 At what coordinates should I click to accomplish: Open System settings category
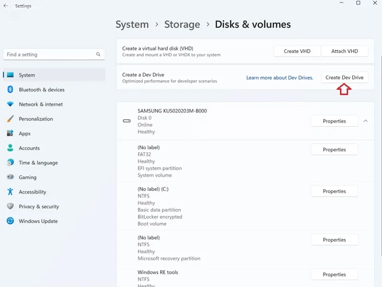pyautogui.click(x=54, y=75)
